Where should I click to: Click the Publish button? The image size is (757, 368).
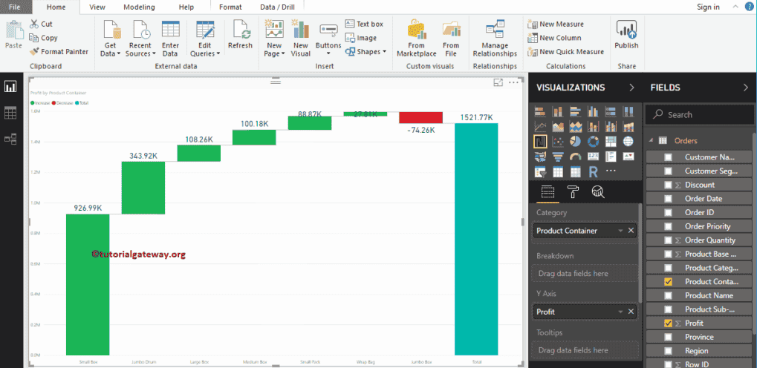pyautogui.click(x=626, y=35)
